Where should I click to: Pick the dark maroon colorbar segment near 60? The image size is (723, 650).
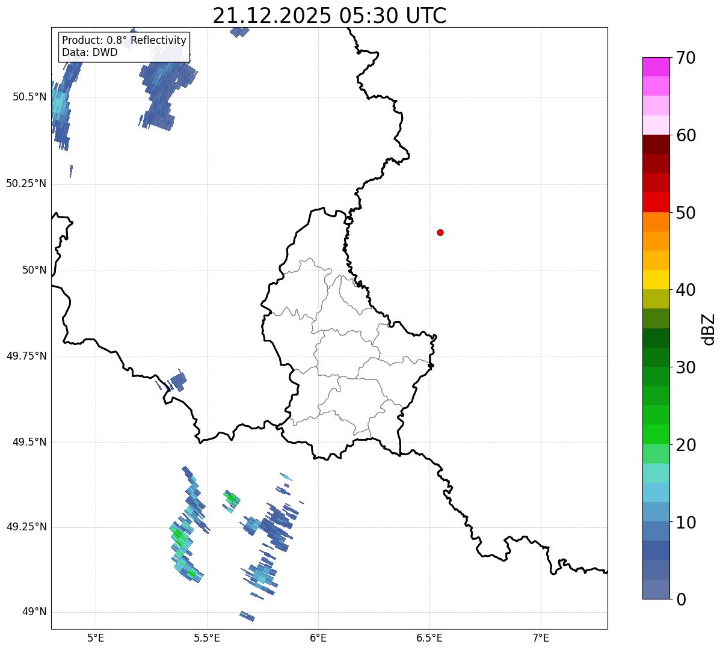(x=656, y=144)
